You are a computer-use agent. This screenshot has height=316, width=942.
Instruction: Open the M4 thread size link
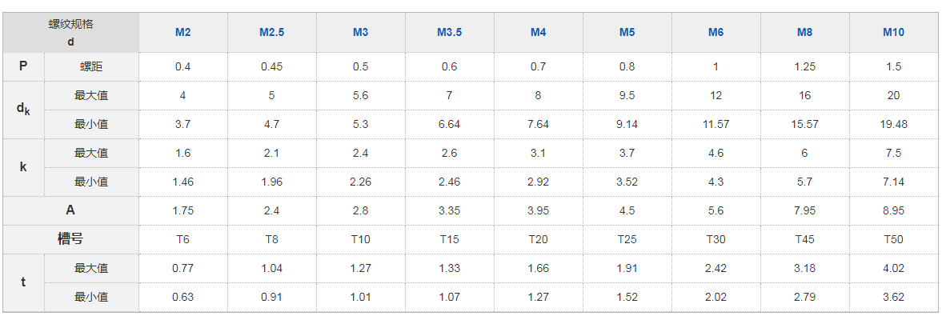point(539,33)
